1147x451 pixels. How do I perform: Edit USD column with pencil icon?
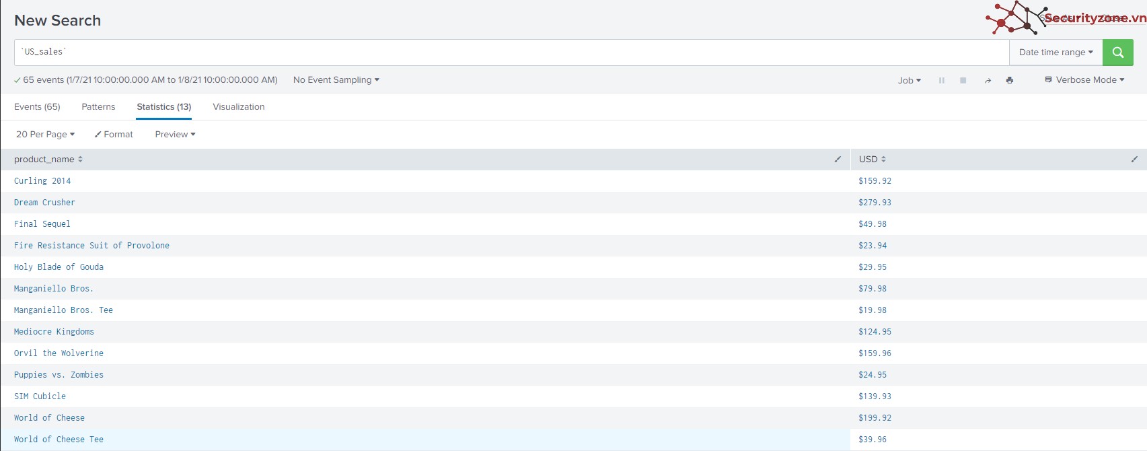pyautogui.click(x=1134, y=160)
